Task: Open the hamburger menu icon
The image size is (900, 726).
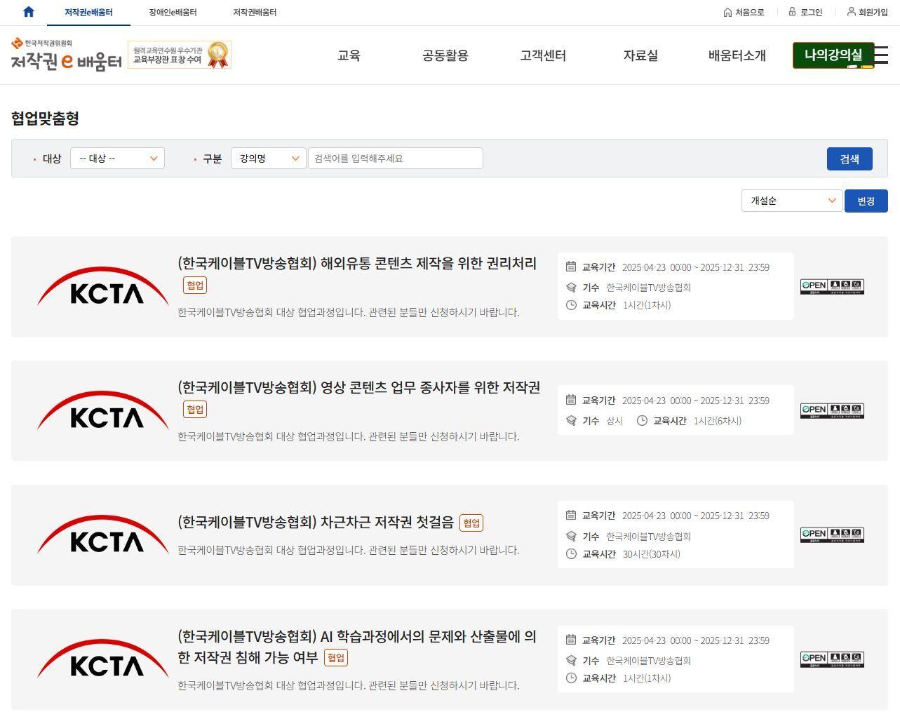Action: pos(882,55)
